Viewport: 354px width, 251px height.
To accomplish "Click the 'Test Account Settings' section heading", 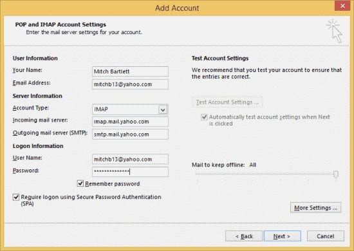I will point(220,58).
